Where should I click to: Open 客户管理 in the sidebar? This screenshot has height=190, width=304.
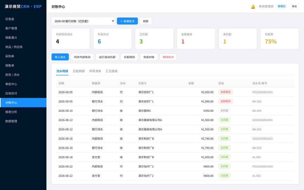[x=23, y=28]
